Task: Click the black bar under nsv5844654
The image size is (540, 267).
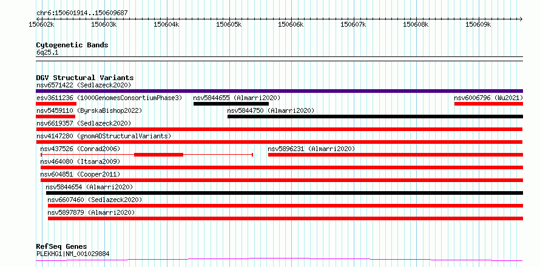Action: 285,193
